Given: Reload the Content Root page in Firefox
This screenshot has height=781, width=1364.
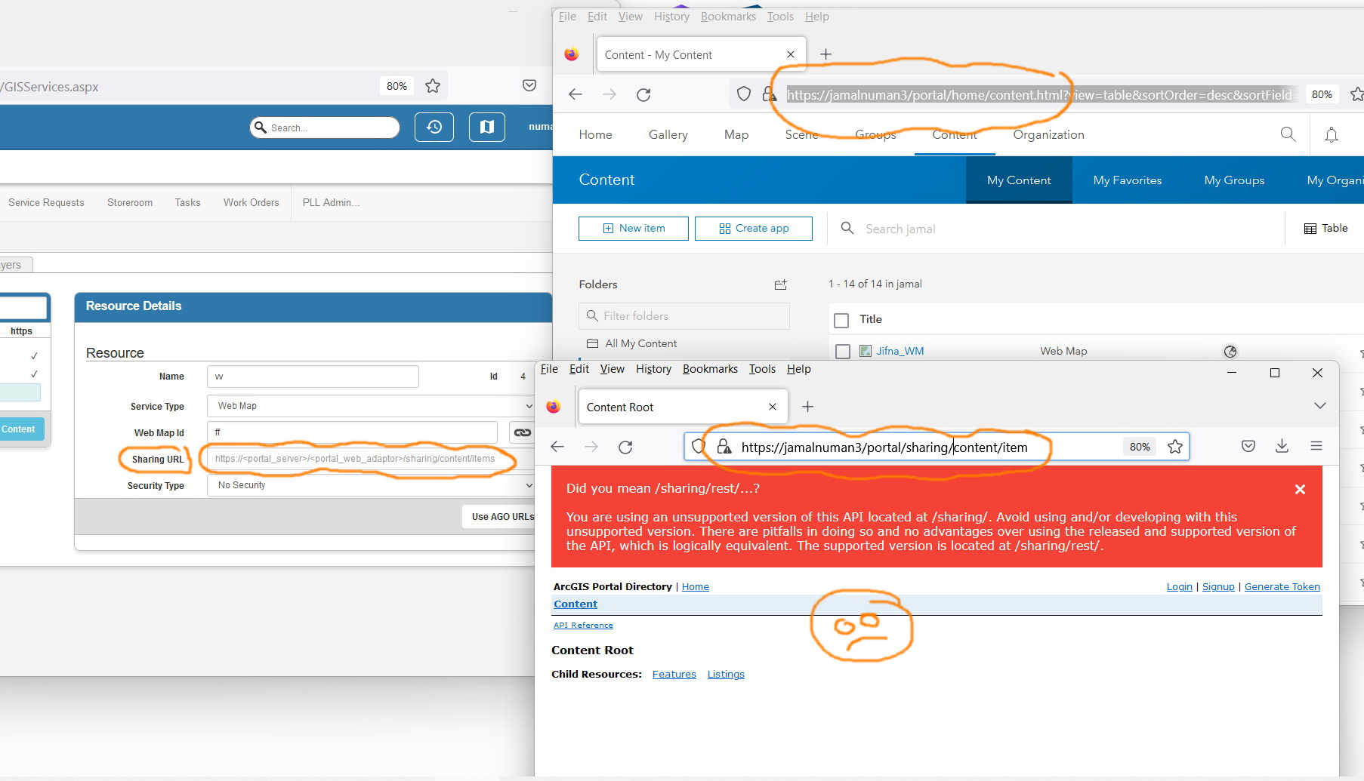Looking at the screenshot, I should tap(625, 447).
